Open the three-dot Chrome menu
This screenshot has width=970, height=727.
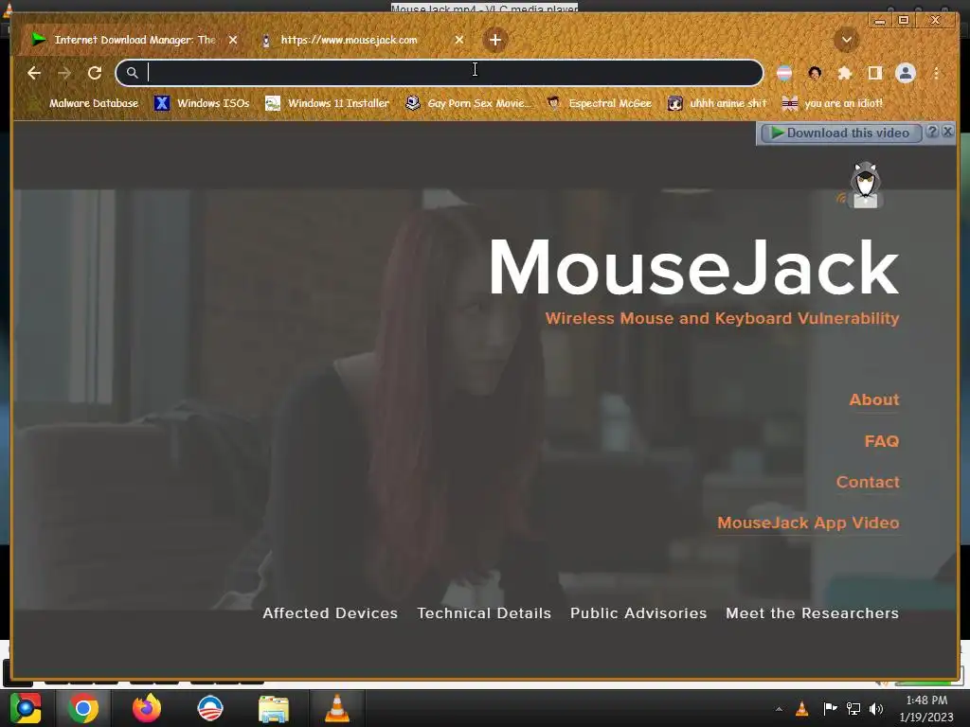[937, 73]
